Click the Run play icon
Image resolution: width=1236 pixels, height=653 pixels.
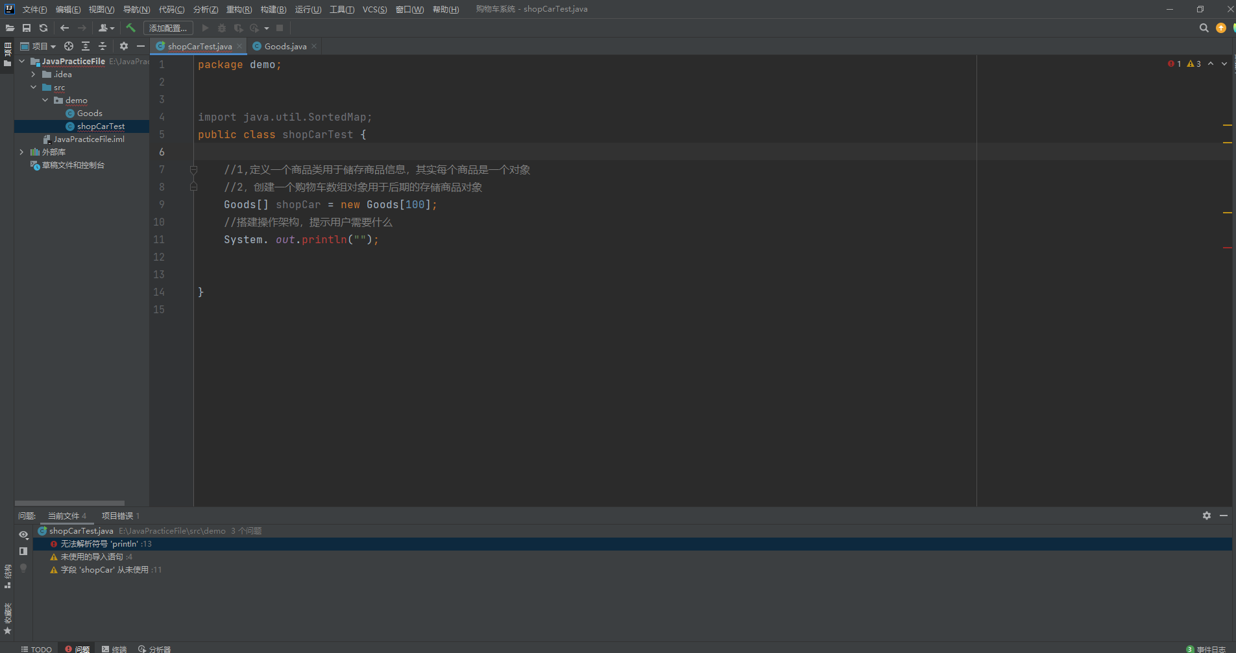[206, 28]
